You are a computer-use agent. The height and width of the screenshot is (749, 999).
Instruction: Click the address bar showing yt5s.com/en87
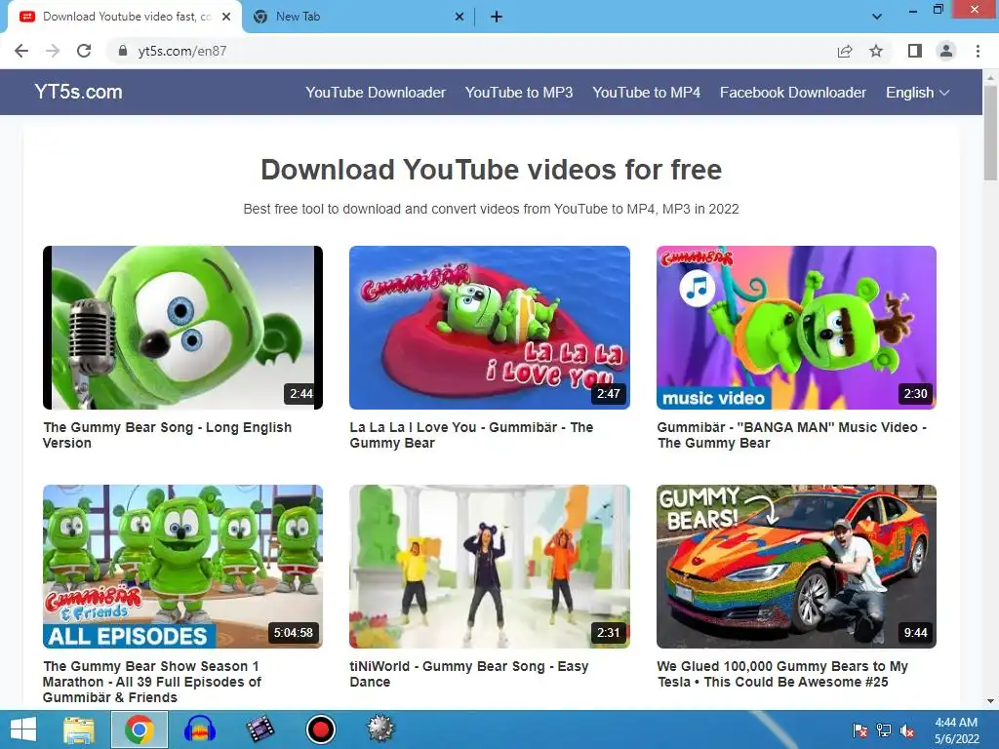(x=471, y=51)
